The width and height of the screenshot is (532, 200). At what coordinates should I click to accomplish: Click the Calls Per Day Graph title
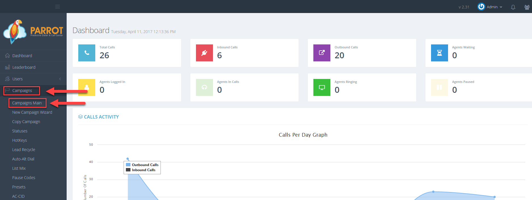click(303, 135)
